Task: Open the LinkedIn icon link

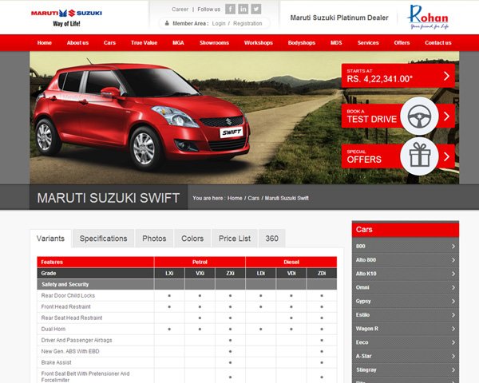Action: pos(243,9)
